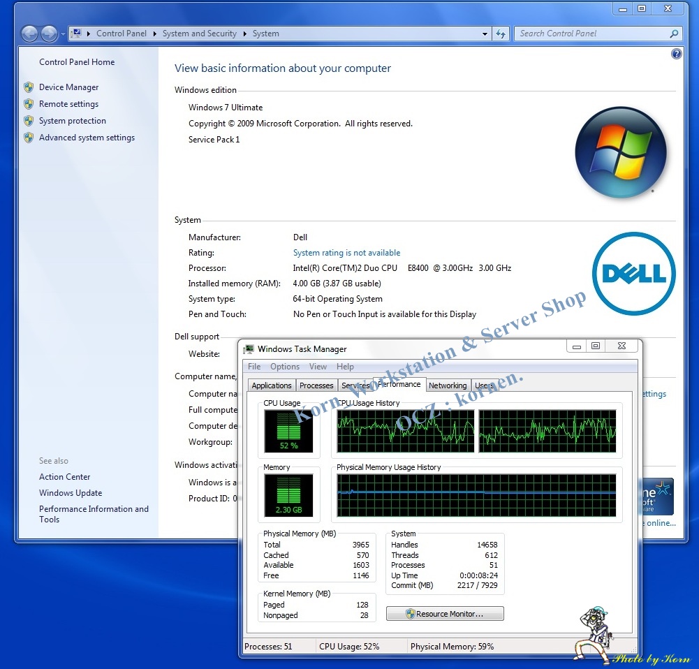Click the Memory 2.30 GB gauge

point(288,494)
